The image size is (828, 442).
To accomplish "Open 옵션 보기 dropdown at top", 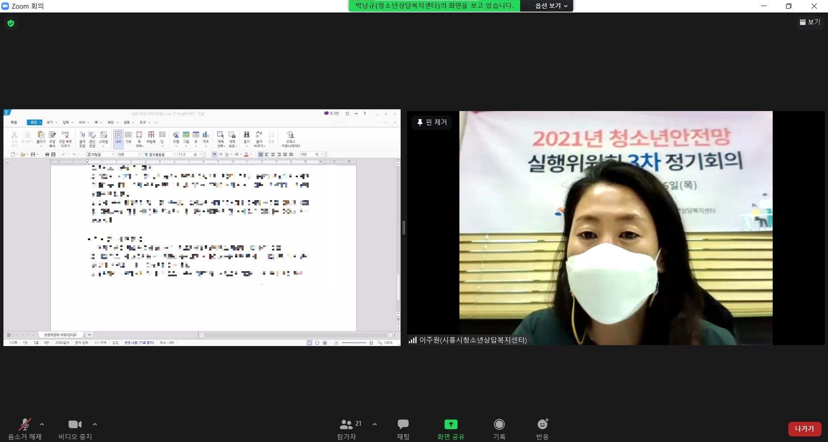I will tap(551, 6).
